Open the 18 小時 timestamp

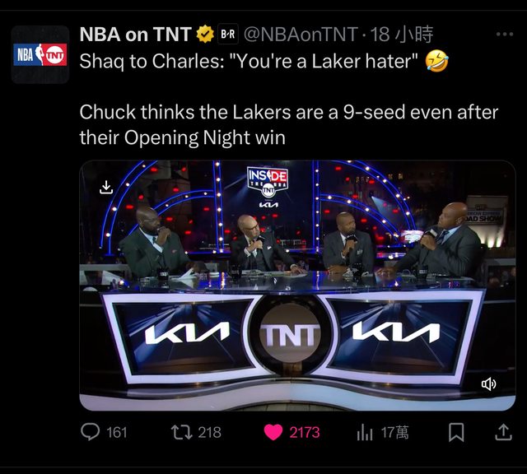tap(402, 35)
